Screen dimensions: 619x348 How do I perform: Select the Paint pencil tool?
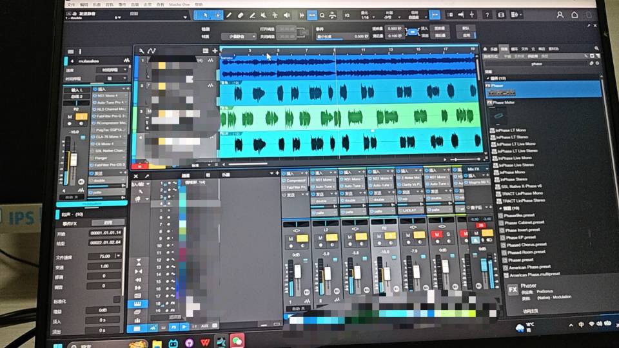point(229,15)
